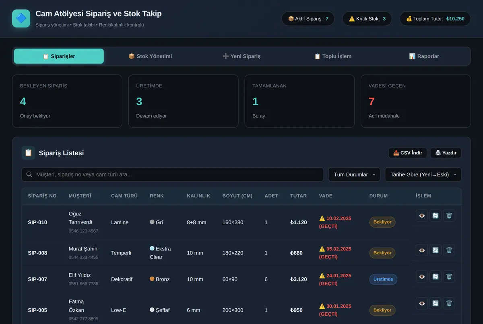Open the Üretimde summary card
Image resolution: width=483 pixels, height=324 pixels.
[x=184, y=101]
